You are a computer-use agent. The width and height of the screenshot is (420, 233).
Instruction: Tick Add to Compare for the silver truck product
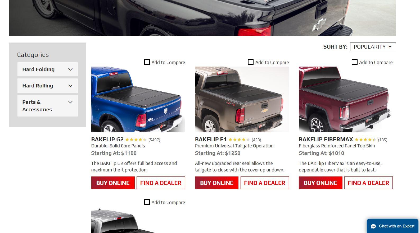point(147,202)
